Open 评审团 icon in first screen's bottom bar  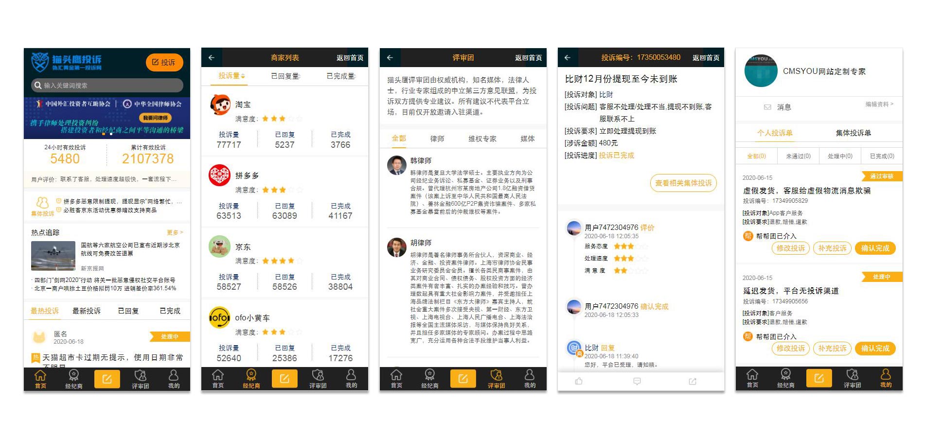pos(140,379)
